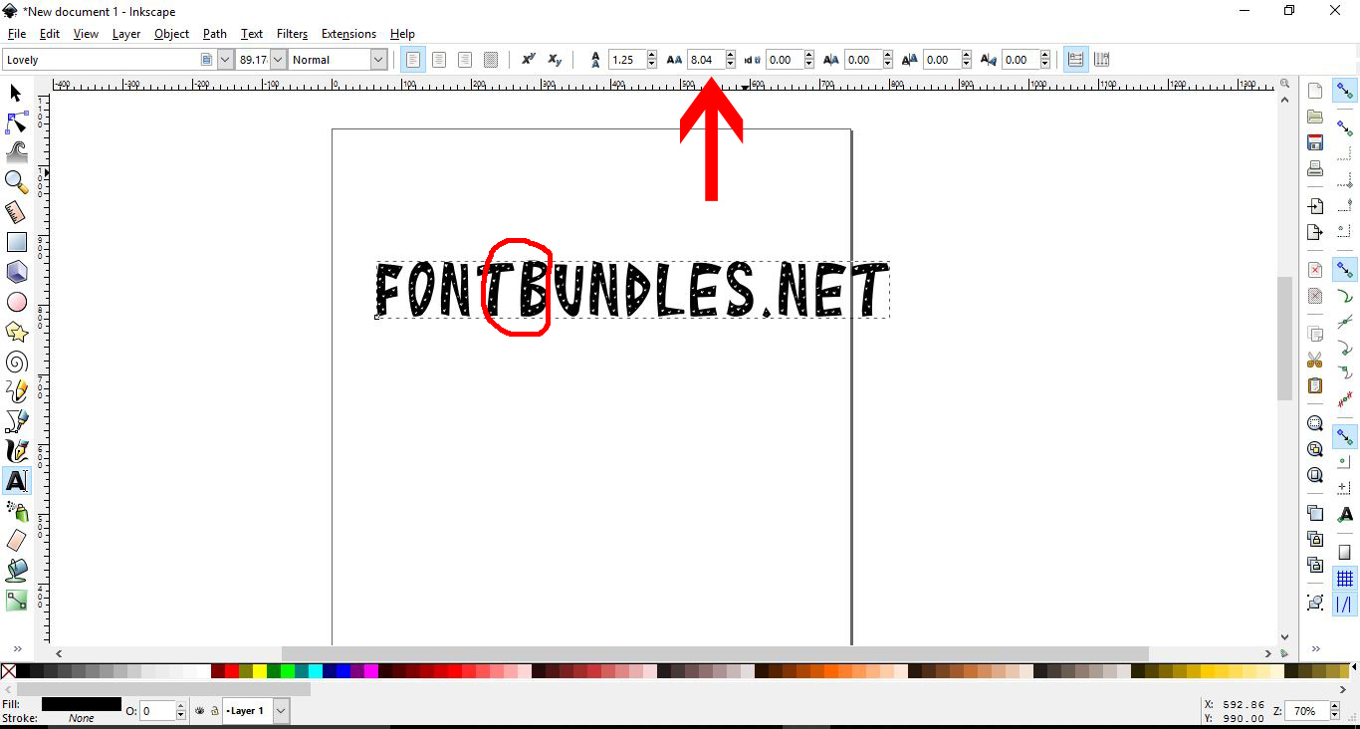Screen dimensions: 1360x729
Task: Click the Paste clipboard icon
Action: pos(1315,386)
